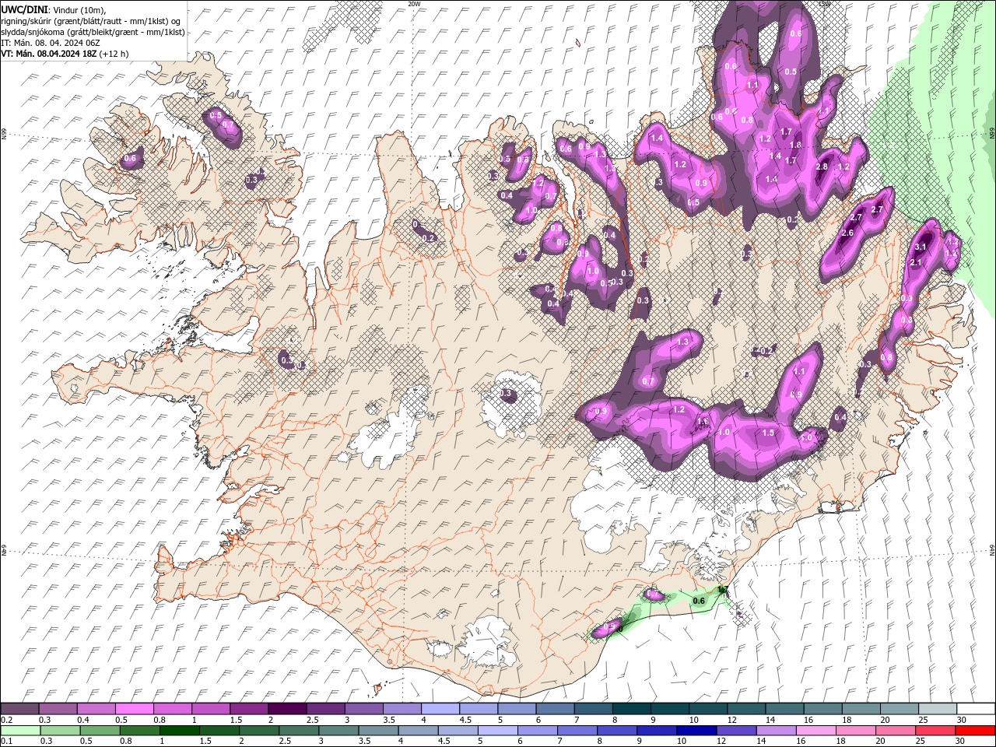The width and height of the screenshot is (996, 747).
Task: Click the '20W' longitude label
Action: [414, 4]
